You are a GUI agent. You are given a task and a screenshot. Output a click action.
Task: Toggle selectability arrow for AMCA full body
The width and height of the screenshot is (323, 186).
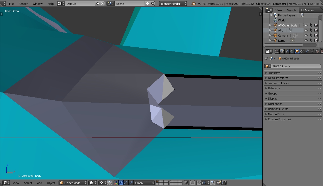(311, 25)
